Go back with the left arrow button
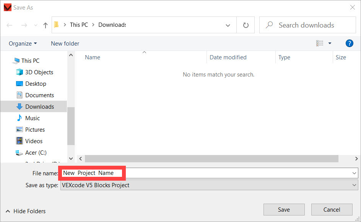The image size is (361, 222). 10,25
